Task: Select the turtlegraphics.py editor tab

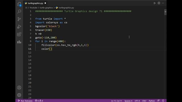Action: 36,3
